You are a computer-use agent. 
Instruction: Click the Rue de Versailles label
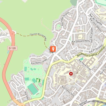96,49
